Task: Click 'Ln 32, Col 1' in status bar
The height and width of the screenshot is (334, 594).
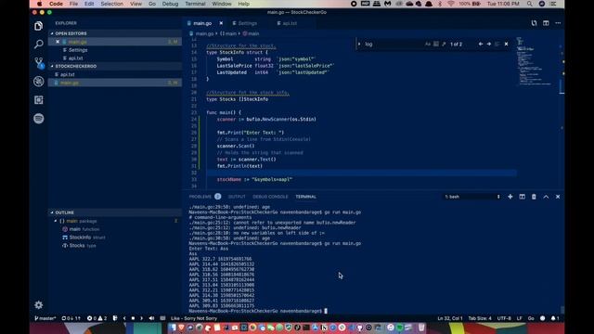Action: tap(449, 318)
